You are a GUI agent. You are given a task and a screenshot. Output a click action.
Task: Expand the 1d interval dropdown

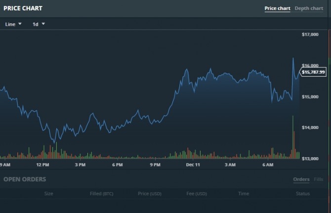[39, 24]
